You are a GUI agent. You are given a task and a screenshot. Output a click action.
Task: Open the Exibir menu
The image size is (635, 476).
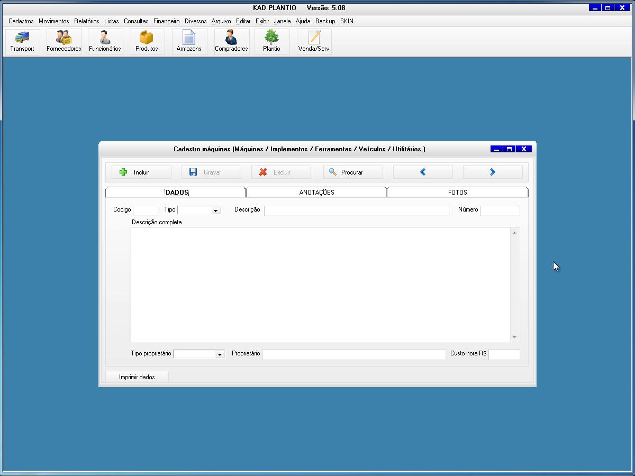(262, 21)
